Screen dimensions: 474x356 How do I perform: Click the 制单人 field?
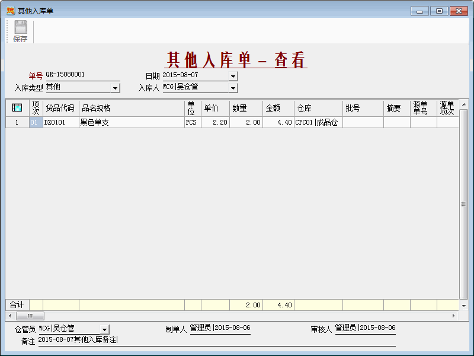pos(220,328)
